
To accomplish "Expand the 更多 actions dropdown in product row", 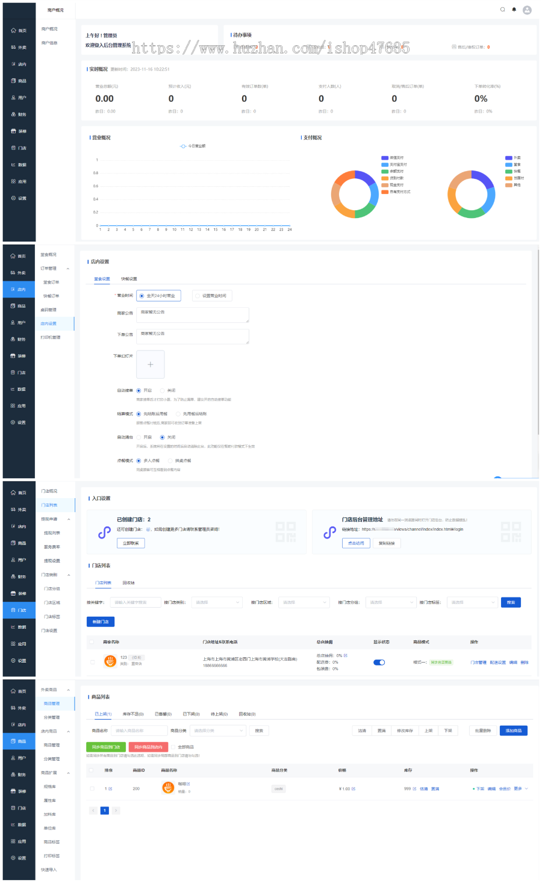I will (x=520, y=788).
